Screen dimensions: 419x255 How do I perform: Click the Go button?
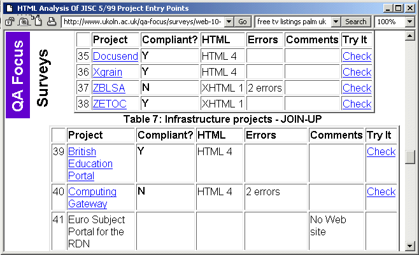tap(243, 22)
